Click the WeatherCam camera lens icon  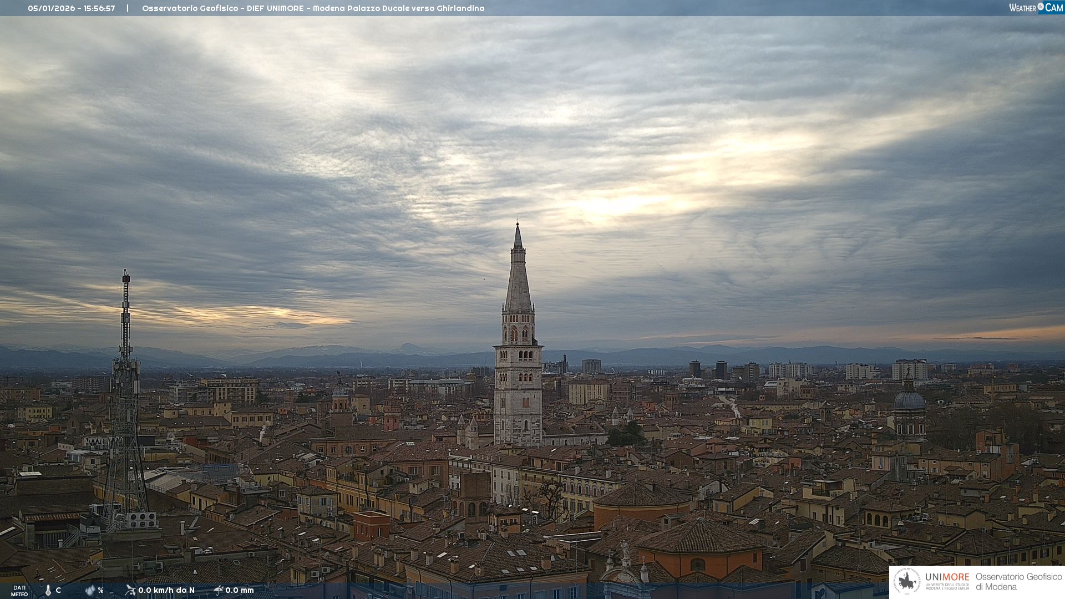1041,7
